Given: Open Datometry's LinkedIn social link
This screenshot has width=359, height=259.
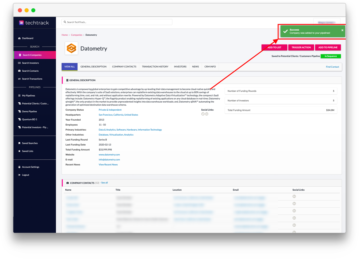Looking at the screenshot, I should click(207, 114).
